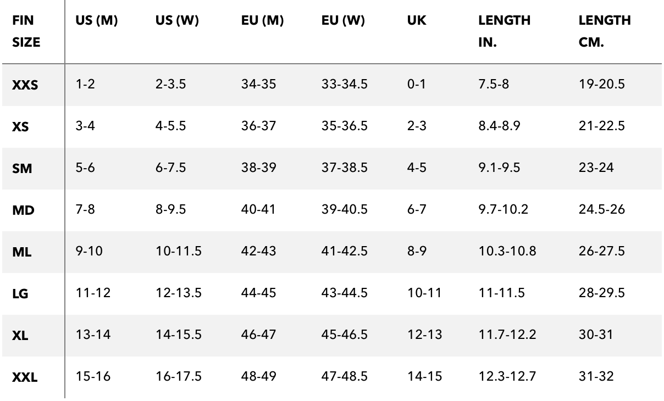Click the EU (W) column header
Viewport: 664px width, 401px height.
point(344,21)
